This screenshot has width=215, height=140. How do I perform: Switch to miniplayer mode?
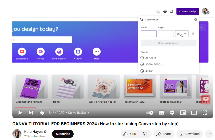[183, 113]
